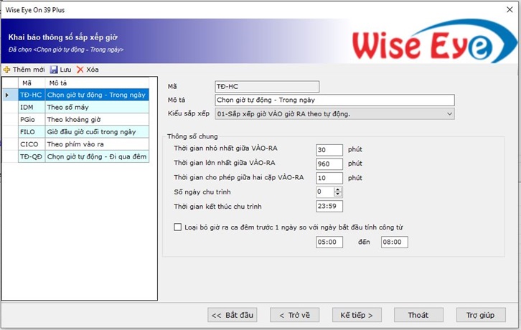Screen dimensions: 521x330
Task: Click the Xóa red delete icon
Action: pyautogui.click(x=80, y=70)
